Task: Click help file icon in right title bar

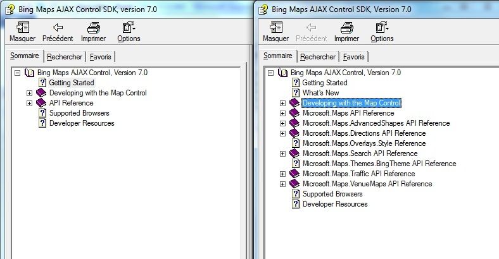Action: pyautogui.click(x=263, y=9)
